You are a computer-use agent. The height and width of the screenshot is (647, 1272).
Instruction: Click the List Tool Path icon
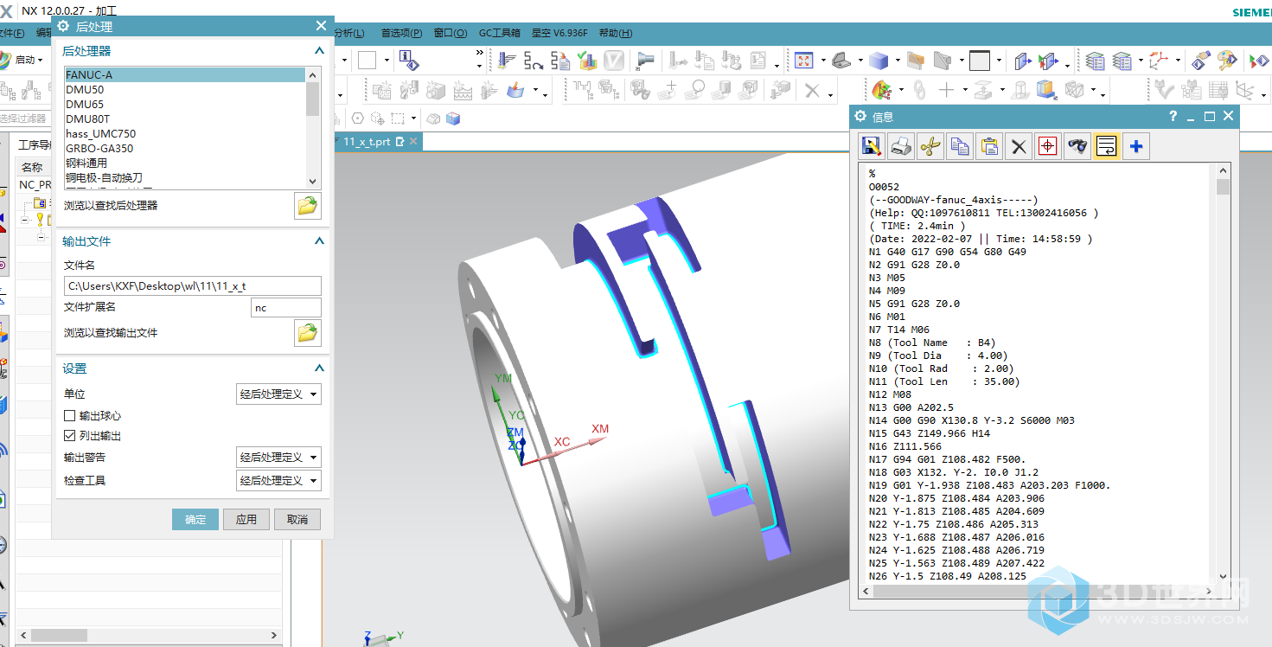(560, 61)
